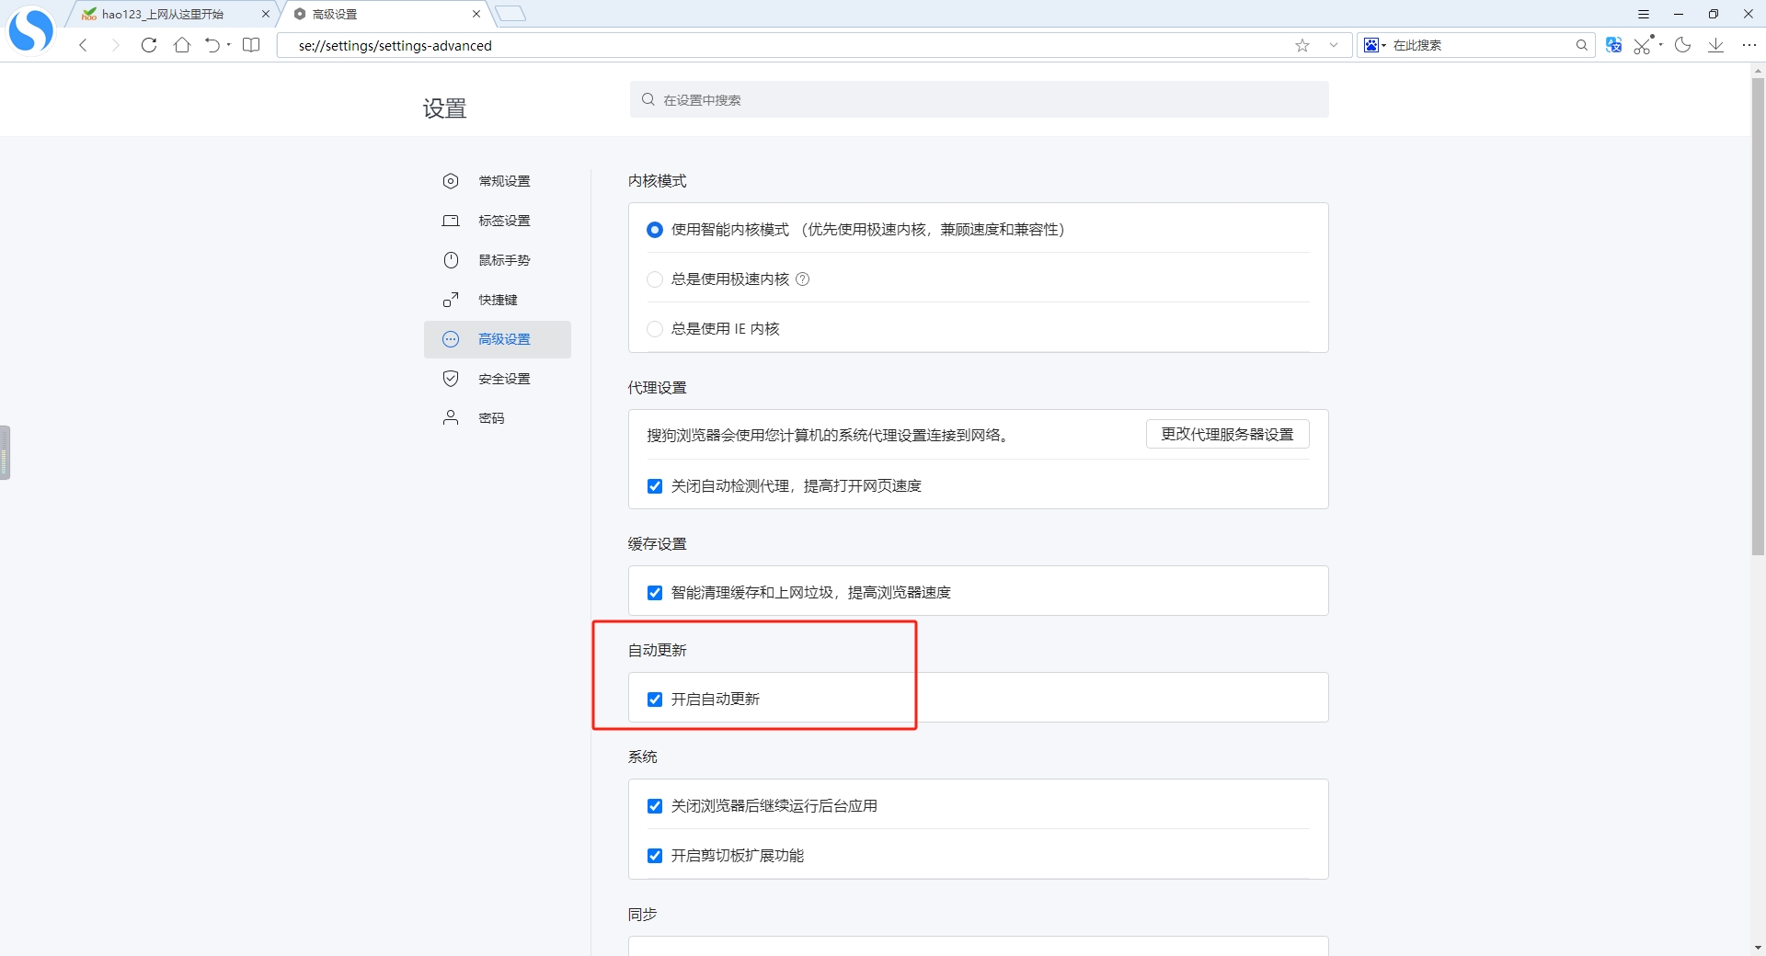
Task: Click the home page icon in toolbar
Action: tap(182, 45)
